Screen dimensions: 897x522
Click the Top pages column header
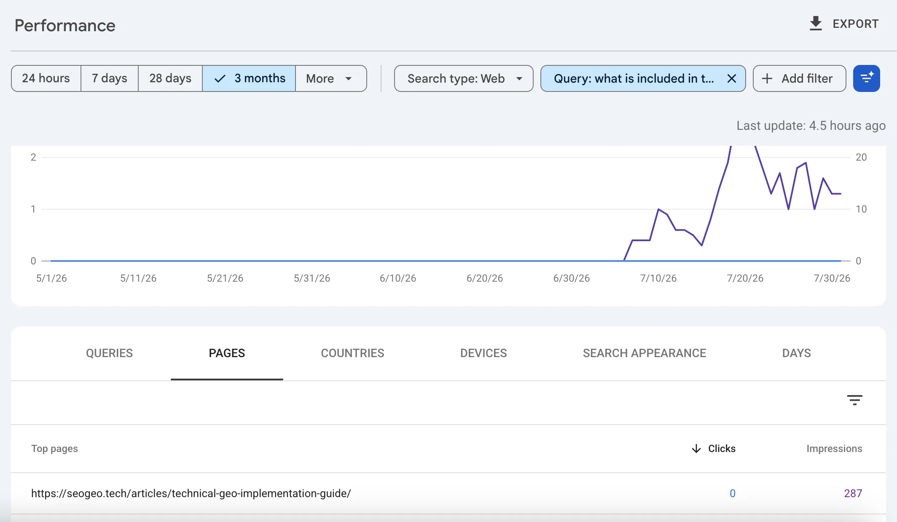click(54, 449)
